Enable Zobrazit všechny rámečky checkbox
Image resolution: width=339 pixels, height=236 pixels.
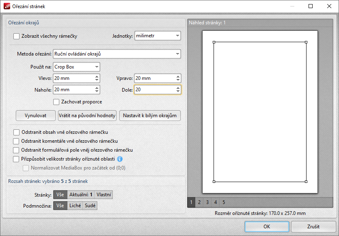pos(16,36)
